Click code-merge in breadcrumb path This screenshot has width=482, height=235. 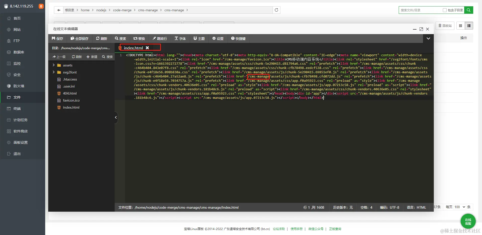pyautogui.click(x=122, y=10)
